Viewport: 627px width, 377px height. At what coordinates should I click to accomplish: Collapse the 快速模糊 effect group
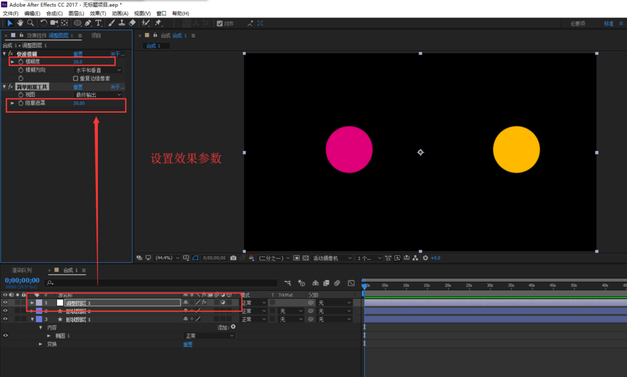tap(4, 53)
